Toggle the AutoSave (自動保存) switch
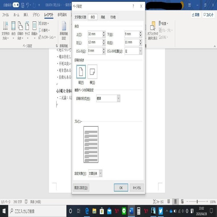The height and width of the screenshot is (217, 217). 16,5
